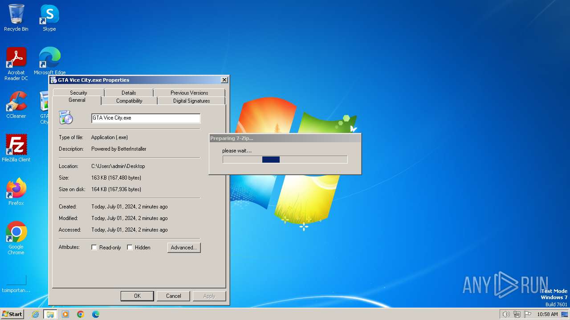Open the Start menu
Image resolution: width=570 pixels, height=320 pixels.
click(x=12, y=314)
